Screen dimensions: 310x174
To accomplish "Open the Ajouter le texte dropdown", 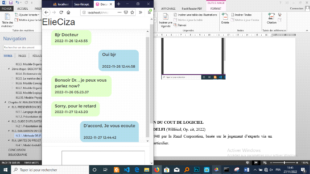I will (27, 15).
